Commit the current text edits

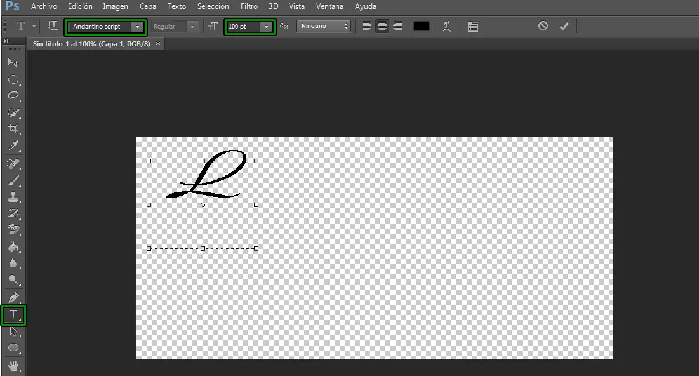pos(564,26)
